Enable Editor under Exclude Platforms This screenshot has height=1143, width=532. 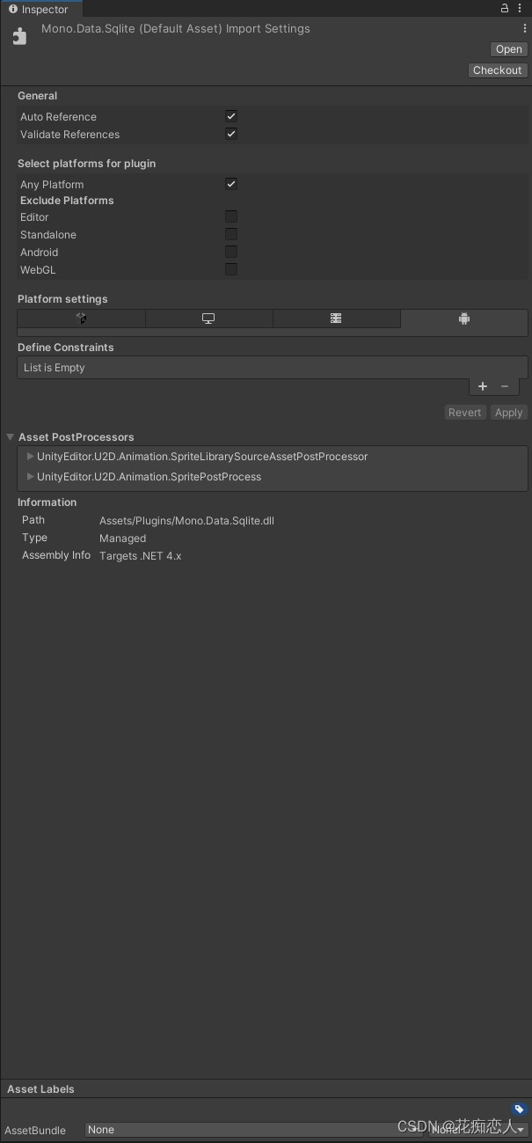pos(230,216)
